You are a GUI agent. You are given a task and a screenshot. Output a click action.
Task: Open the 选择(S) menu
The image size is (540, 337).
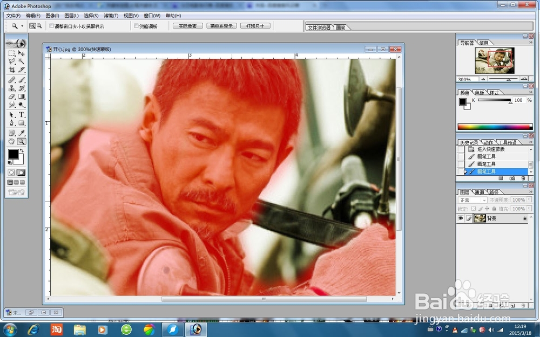[x=91, y=16]
